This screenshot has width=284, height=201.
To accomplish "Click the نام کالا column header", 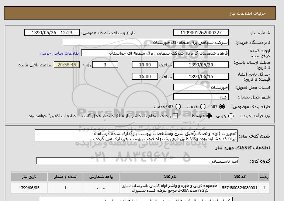I will click(170, 177).
